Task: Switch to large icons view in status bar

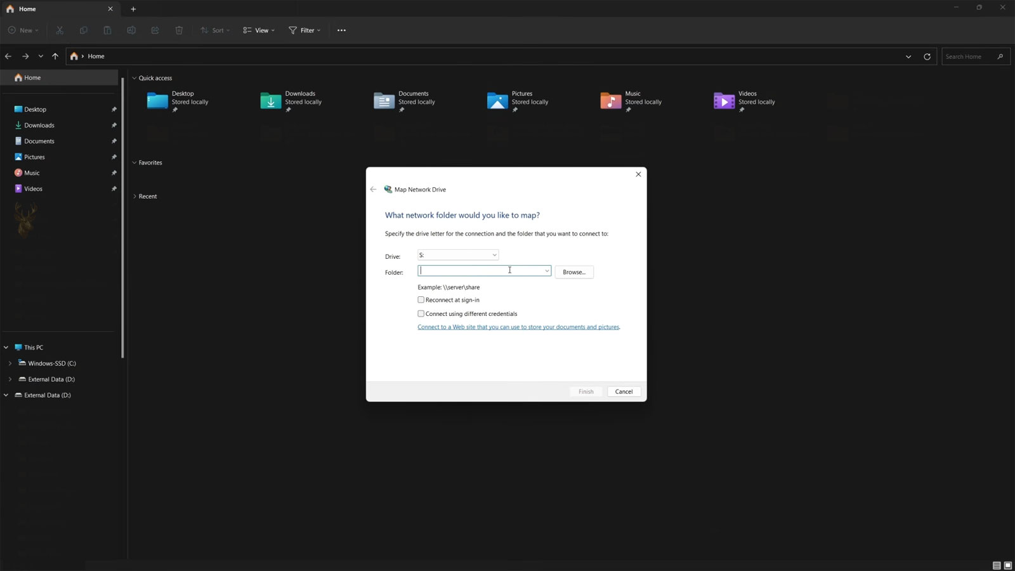Action: (1007, 565)
